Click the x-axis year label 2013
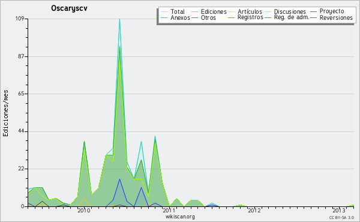Screen dimensions: 360x222 (x=338, y=211)
